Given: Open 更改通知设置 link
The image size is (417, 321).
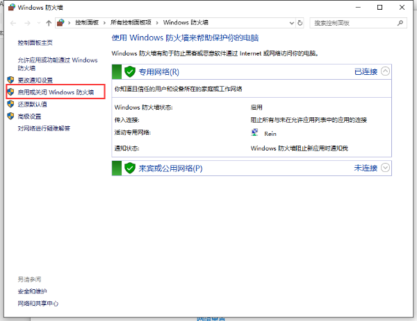Looking at the screenshot, I should point(35,80).
